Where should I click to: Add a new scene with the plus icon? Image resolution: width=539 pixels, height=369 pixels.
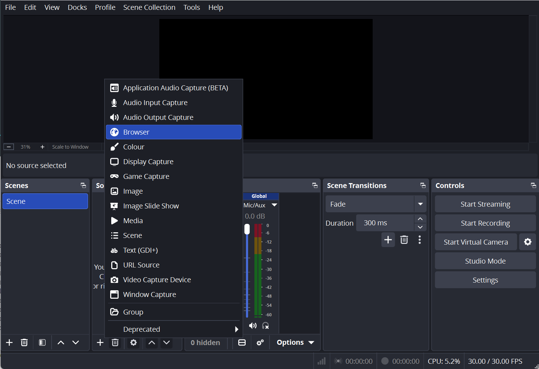tap(9, 342)
